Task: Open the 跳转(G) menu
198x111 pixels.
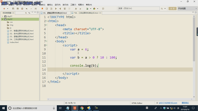Action: tap(42, 5)
